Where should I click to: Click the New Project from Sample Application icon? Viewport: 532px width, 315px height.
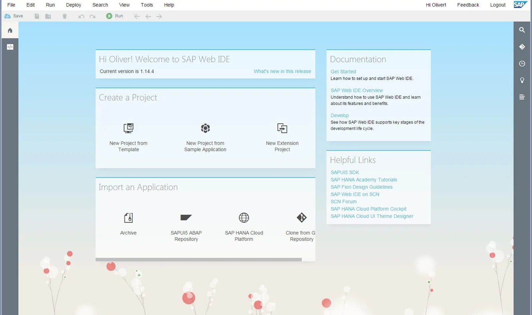[205, 128]
